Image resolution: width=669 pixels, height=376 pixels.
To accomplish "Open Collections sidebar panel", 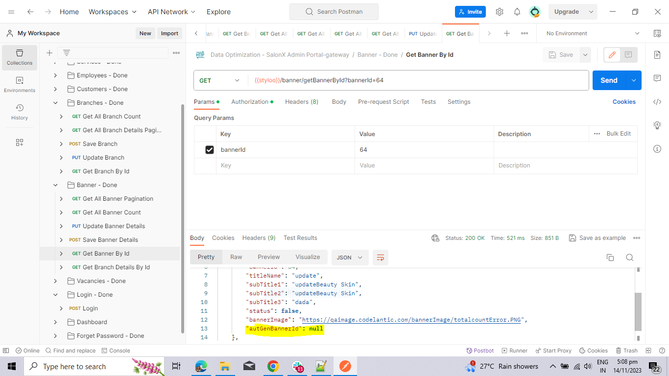I will [20, 57].
